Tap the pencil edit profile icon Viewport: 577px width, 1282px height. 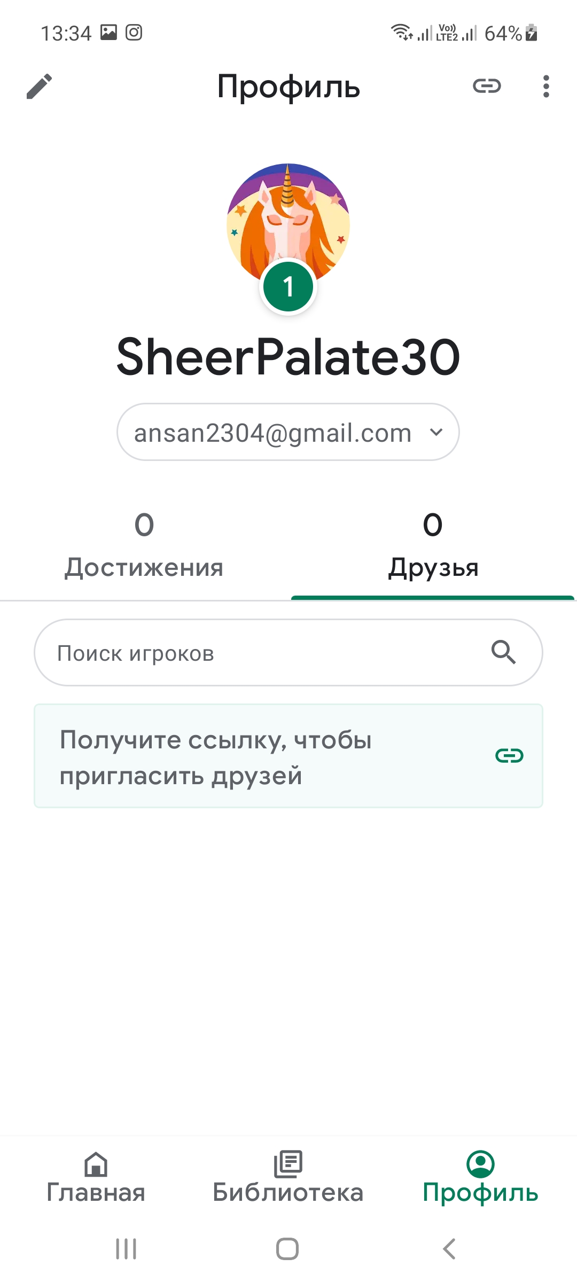(39, 87)
